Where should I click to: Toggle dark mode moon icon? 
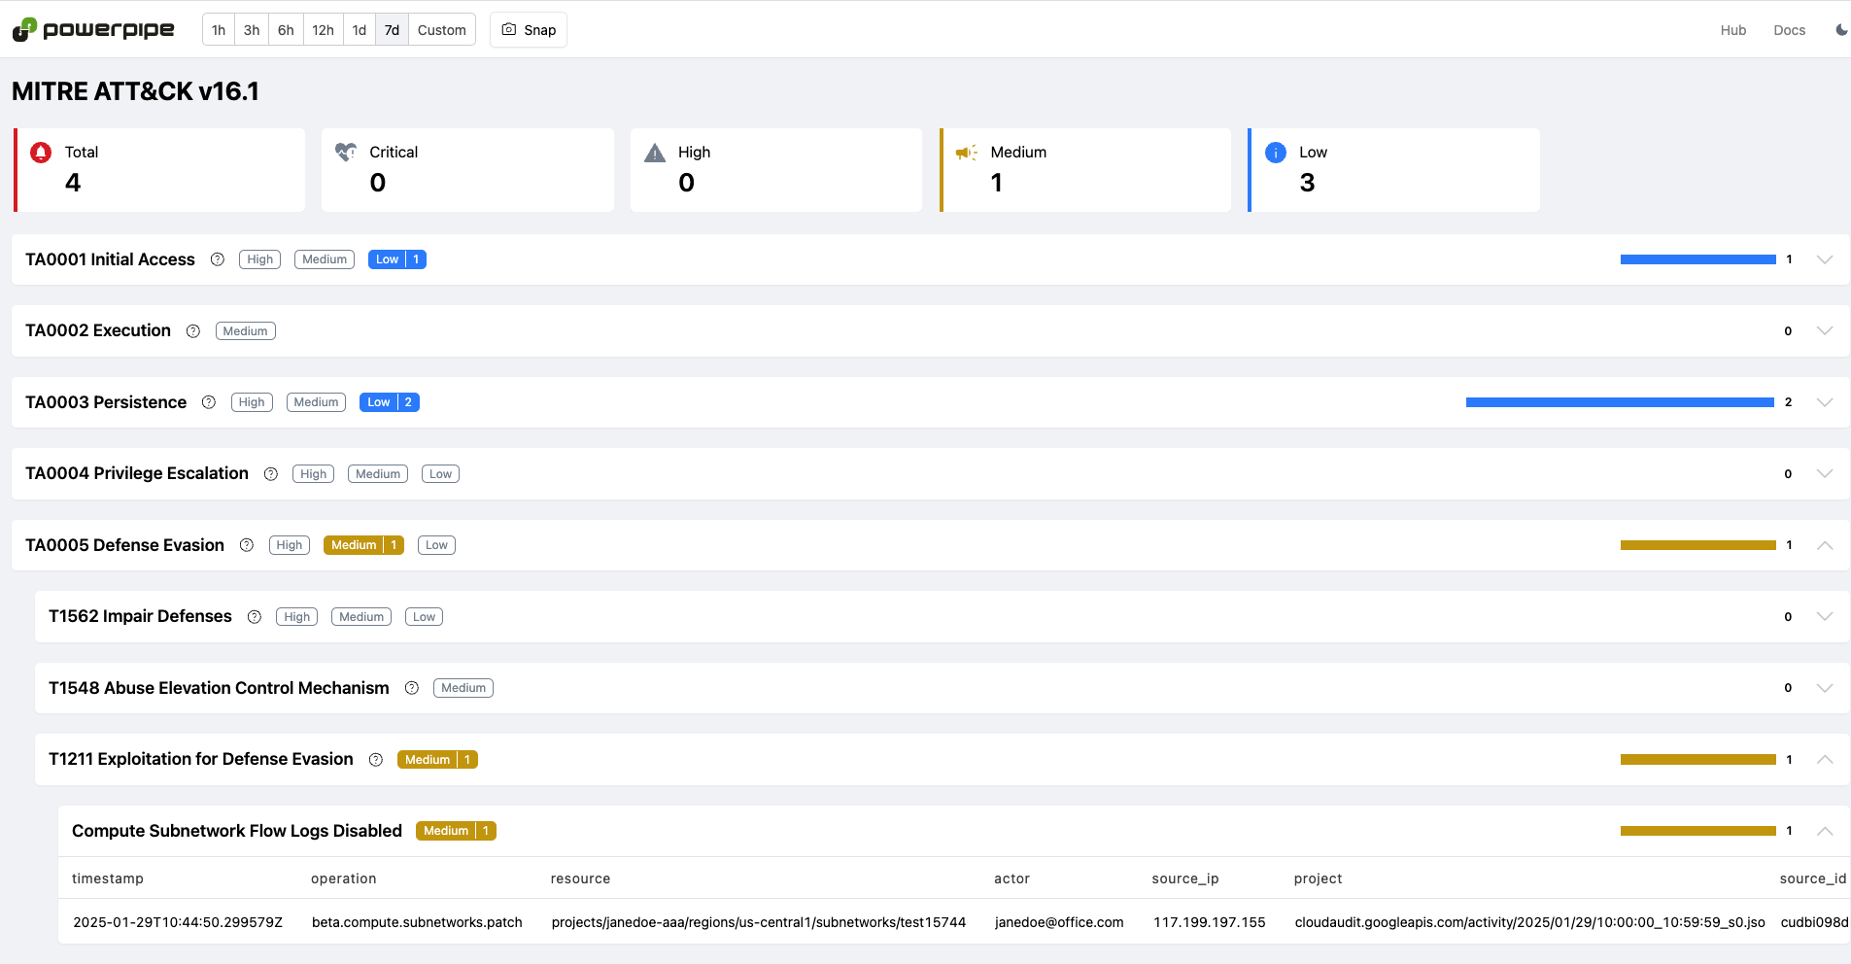pos(1841,30)
